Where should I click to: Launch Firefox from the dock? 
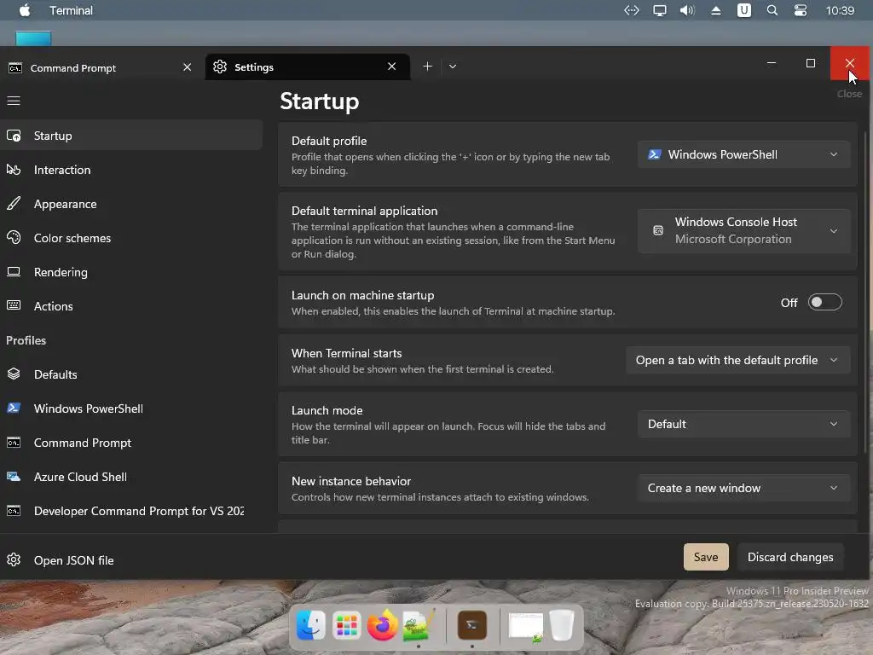(x=383, y=625)
